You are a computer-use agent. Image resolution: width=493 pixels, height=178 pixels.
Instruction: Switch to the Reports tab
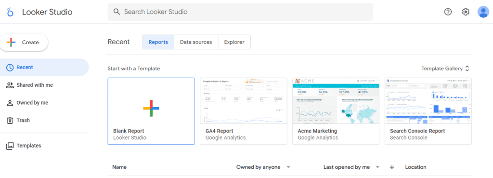point(158,42)
